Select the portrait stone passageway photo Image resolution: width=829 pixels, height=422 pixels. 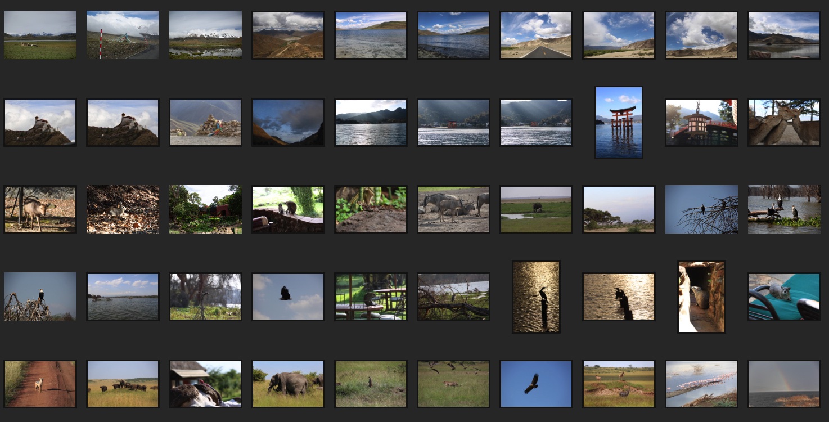click(x=701, y=297)
